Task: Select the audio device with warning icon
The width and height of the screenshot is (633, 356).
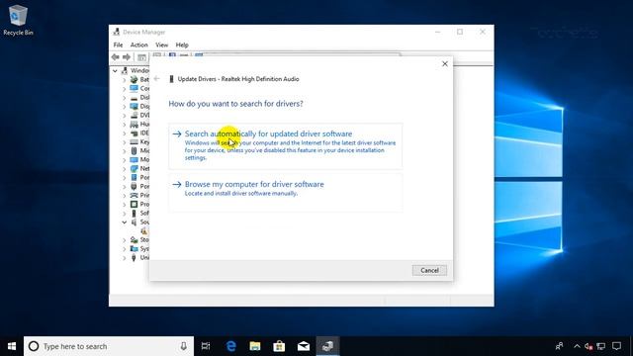Action: click(x=143, y=230)
